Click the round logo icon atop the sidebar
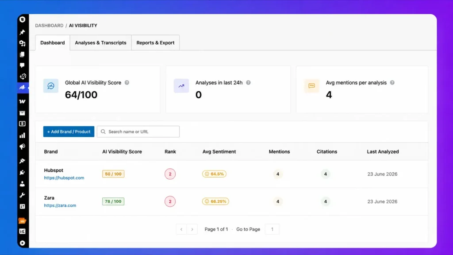The image size is (453, 255). pyautogui.click(x=22, y=19)
